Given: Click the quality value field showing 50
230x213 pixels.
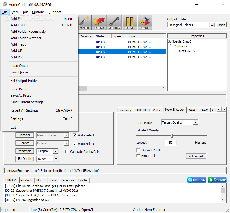Looking at the screenshot, I should (171, 143).
